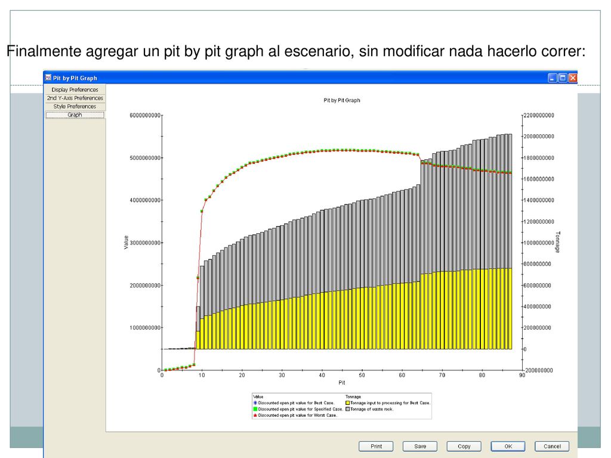Click the gray waste rock legend swatch
This screenshot has width=611, height=458.
[348, 409]
